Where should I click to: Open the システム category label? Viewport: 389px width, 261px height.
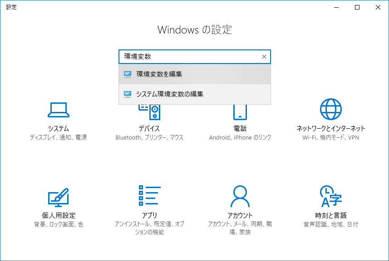click(x=59, y=129)
